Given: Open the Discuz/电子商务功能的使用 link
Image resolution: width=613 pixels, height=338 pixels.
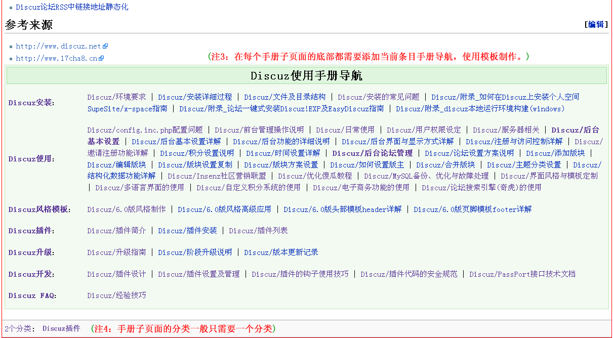Looking at the screenshot, I should coord(361,187).
